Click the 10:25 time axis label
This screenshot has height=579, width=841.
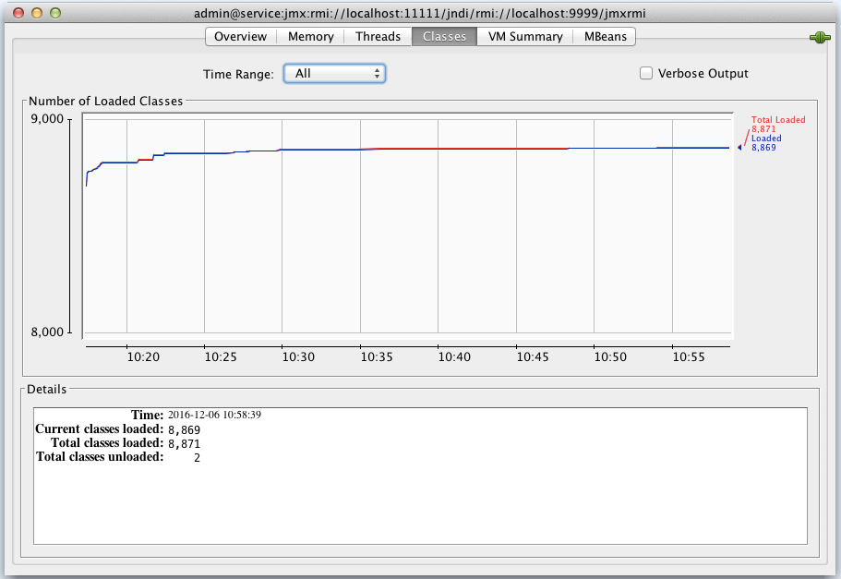coord(221,356)
